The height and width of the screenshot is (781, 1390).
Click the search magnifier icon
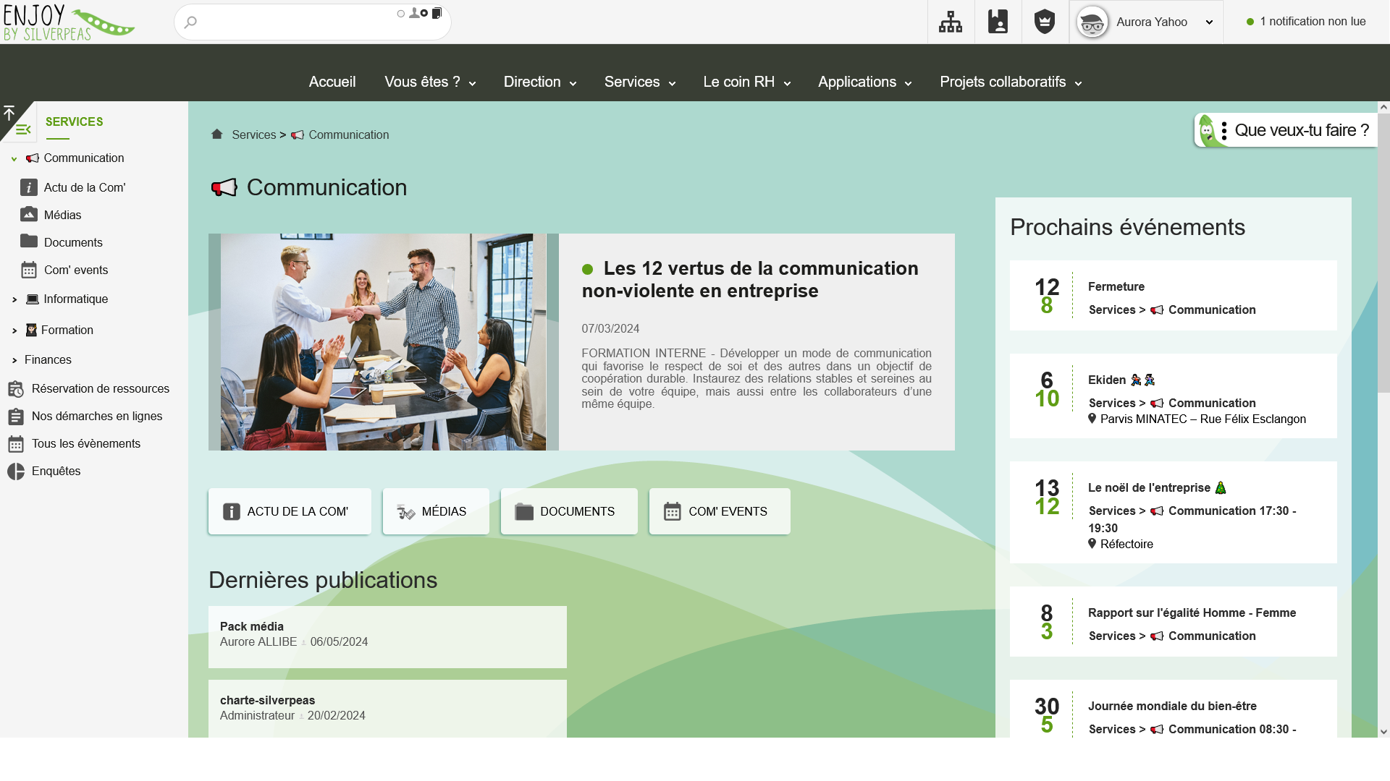tap(190, 22)
